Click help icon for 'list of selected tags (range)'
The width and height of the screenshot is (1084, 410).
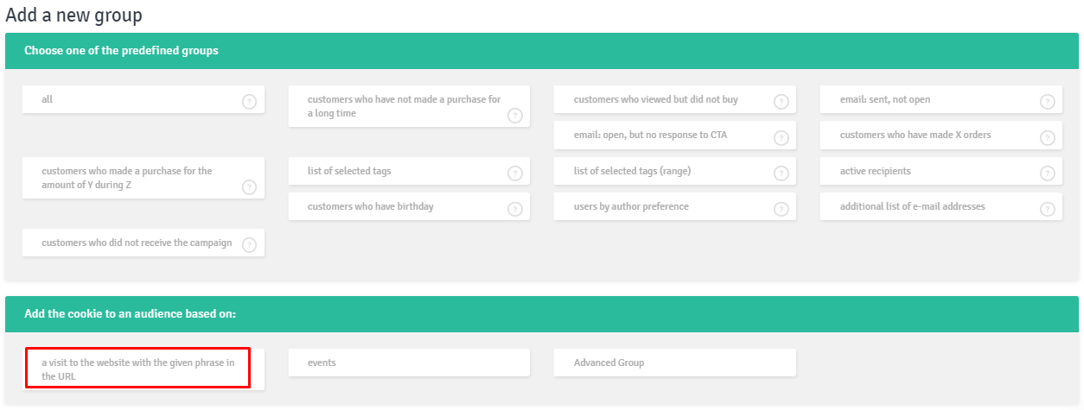[781, 173]
